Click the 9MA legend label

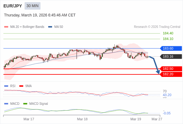click(x=29, y=86)
